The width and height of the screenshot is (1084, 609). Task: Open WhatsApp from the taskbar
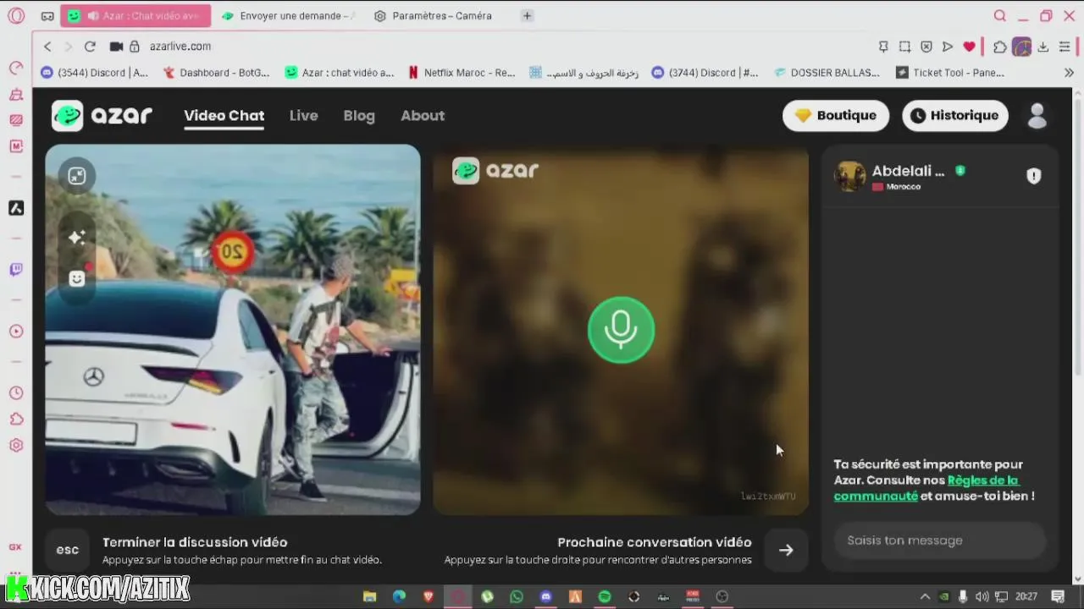pyautogui.click(x=517, y=596)
